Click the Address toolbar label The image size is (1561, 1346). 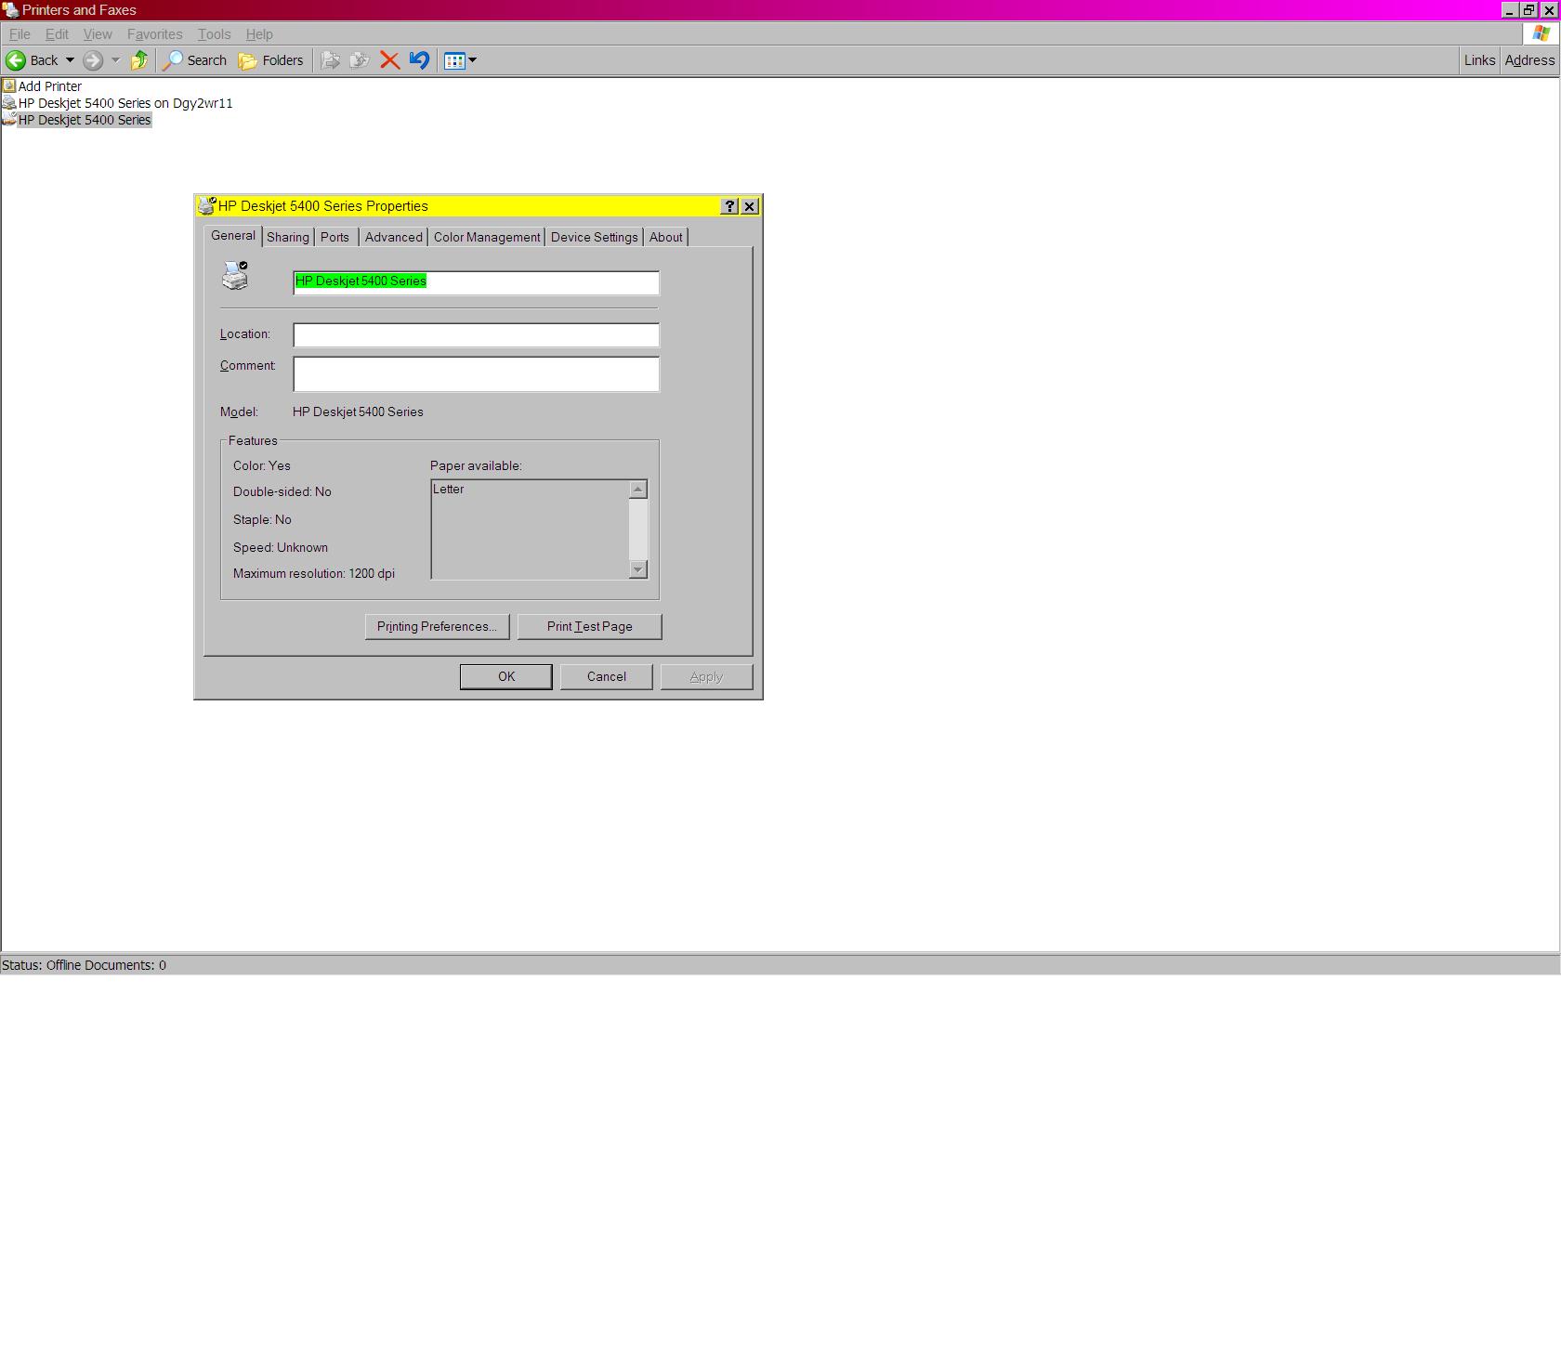click(1529, 60)
